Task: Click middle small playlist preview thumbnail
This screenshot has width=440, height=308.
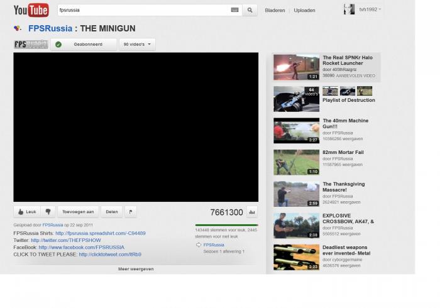Action: [348, 91]
